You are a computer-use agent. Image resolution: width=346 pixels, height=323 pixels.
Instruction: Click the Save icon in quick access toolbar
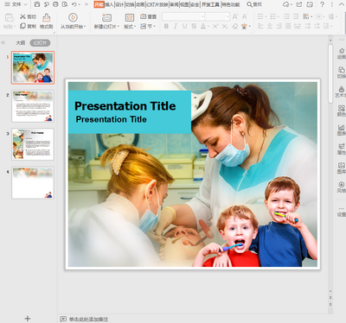point(37,4)
